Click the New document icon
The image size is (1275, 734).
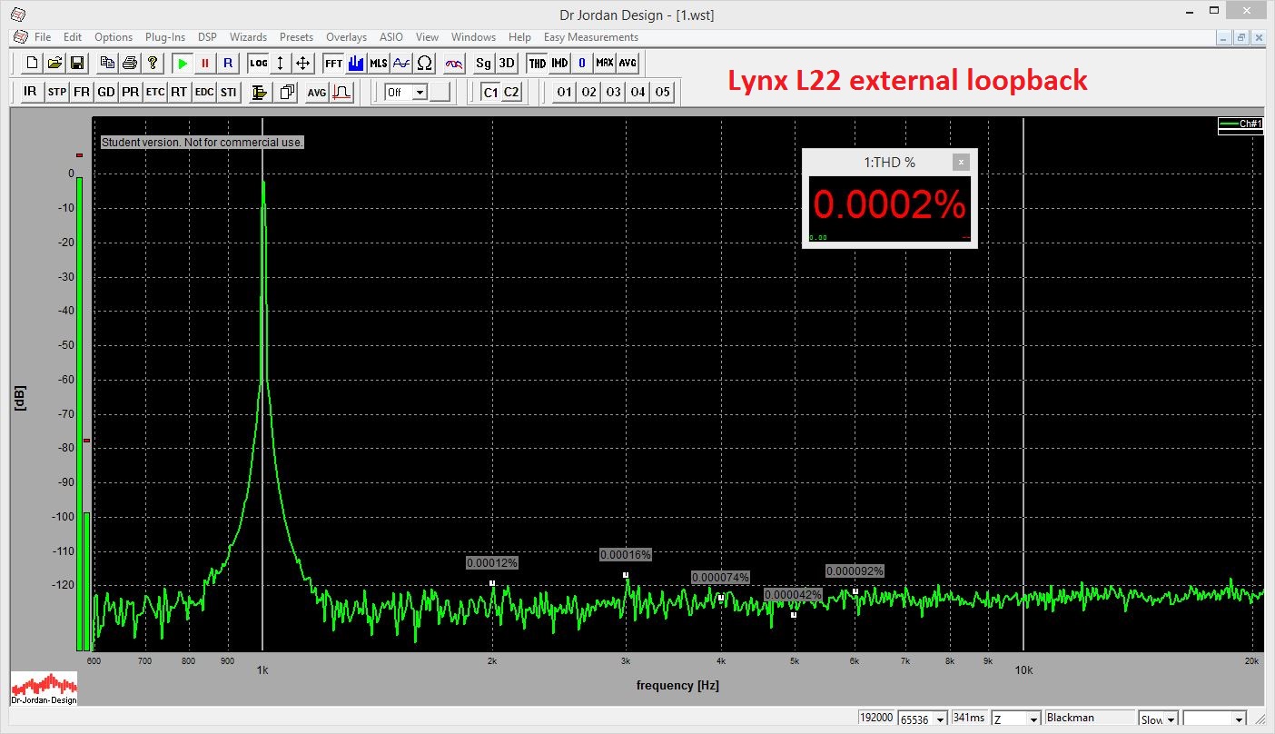point(32,63)
